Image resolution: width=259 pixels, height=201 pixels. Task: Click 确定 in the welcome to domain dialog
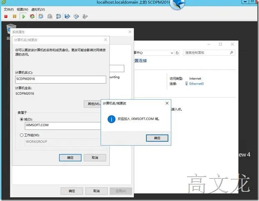point(157,138)
